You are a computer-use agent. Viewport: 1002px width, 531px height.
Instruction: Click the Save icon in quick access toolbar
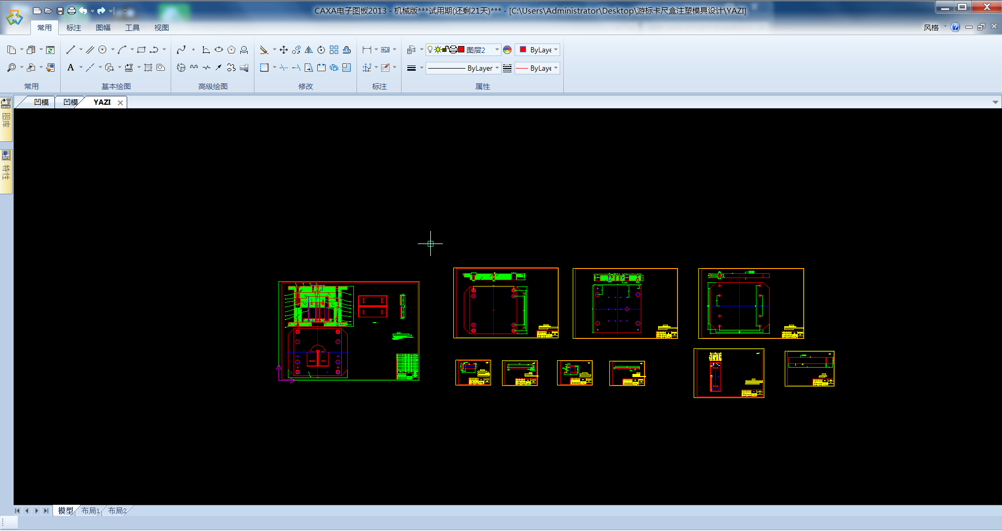tap(60, 11)
